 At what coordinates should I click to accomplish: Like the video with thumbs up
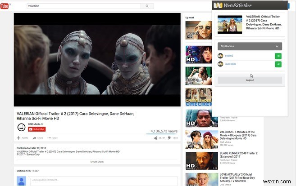pos(155,138)
